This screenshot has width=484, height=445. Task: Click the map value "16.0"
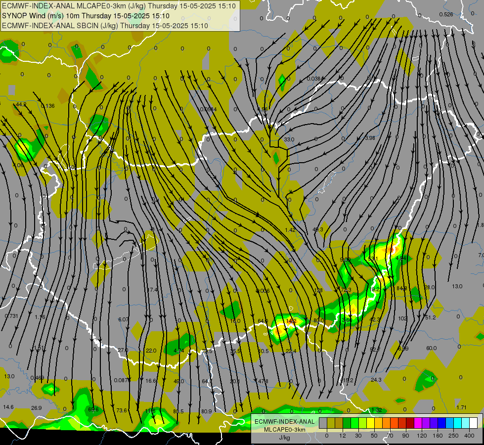click(235, 321)
